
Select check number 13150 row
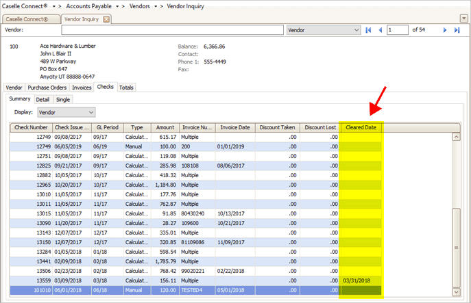[195, 242]
